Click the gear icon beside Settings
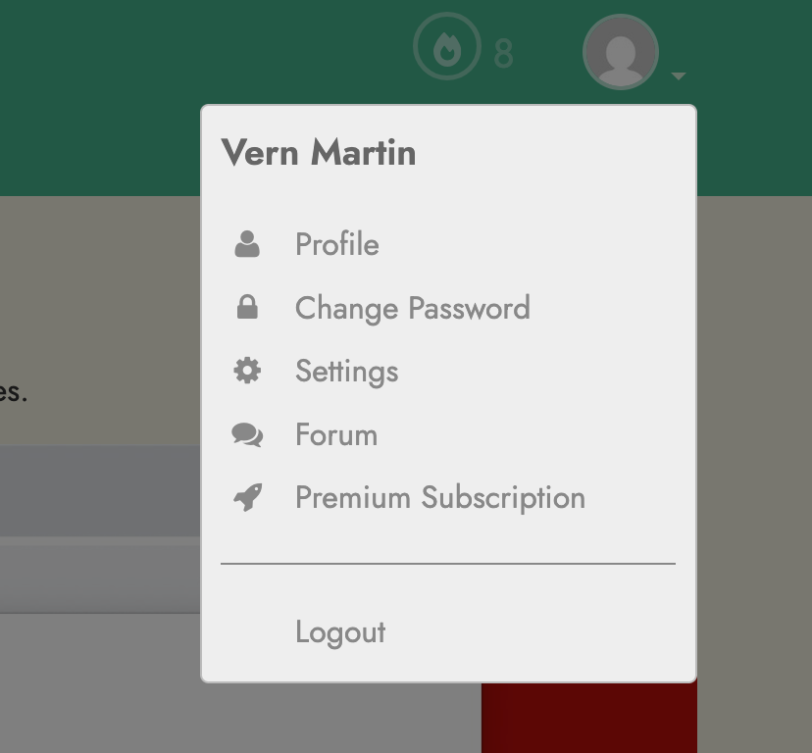The image size is (812, 753). coord(247,371)
